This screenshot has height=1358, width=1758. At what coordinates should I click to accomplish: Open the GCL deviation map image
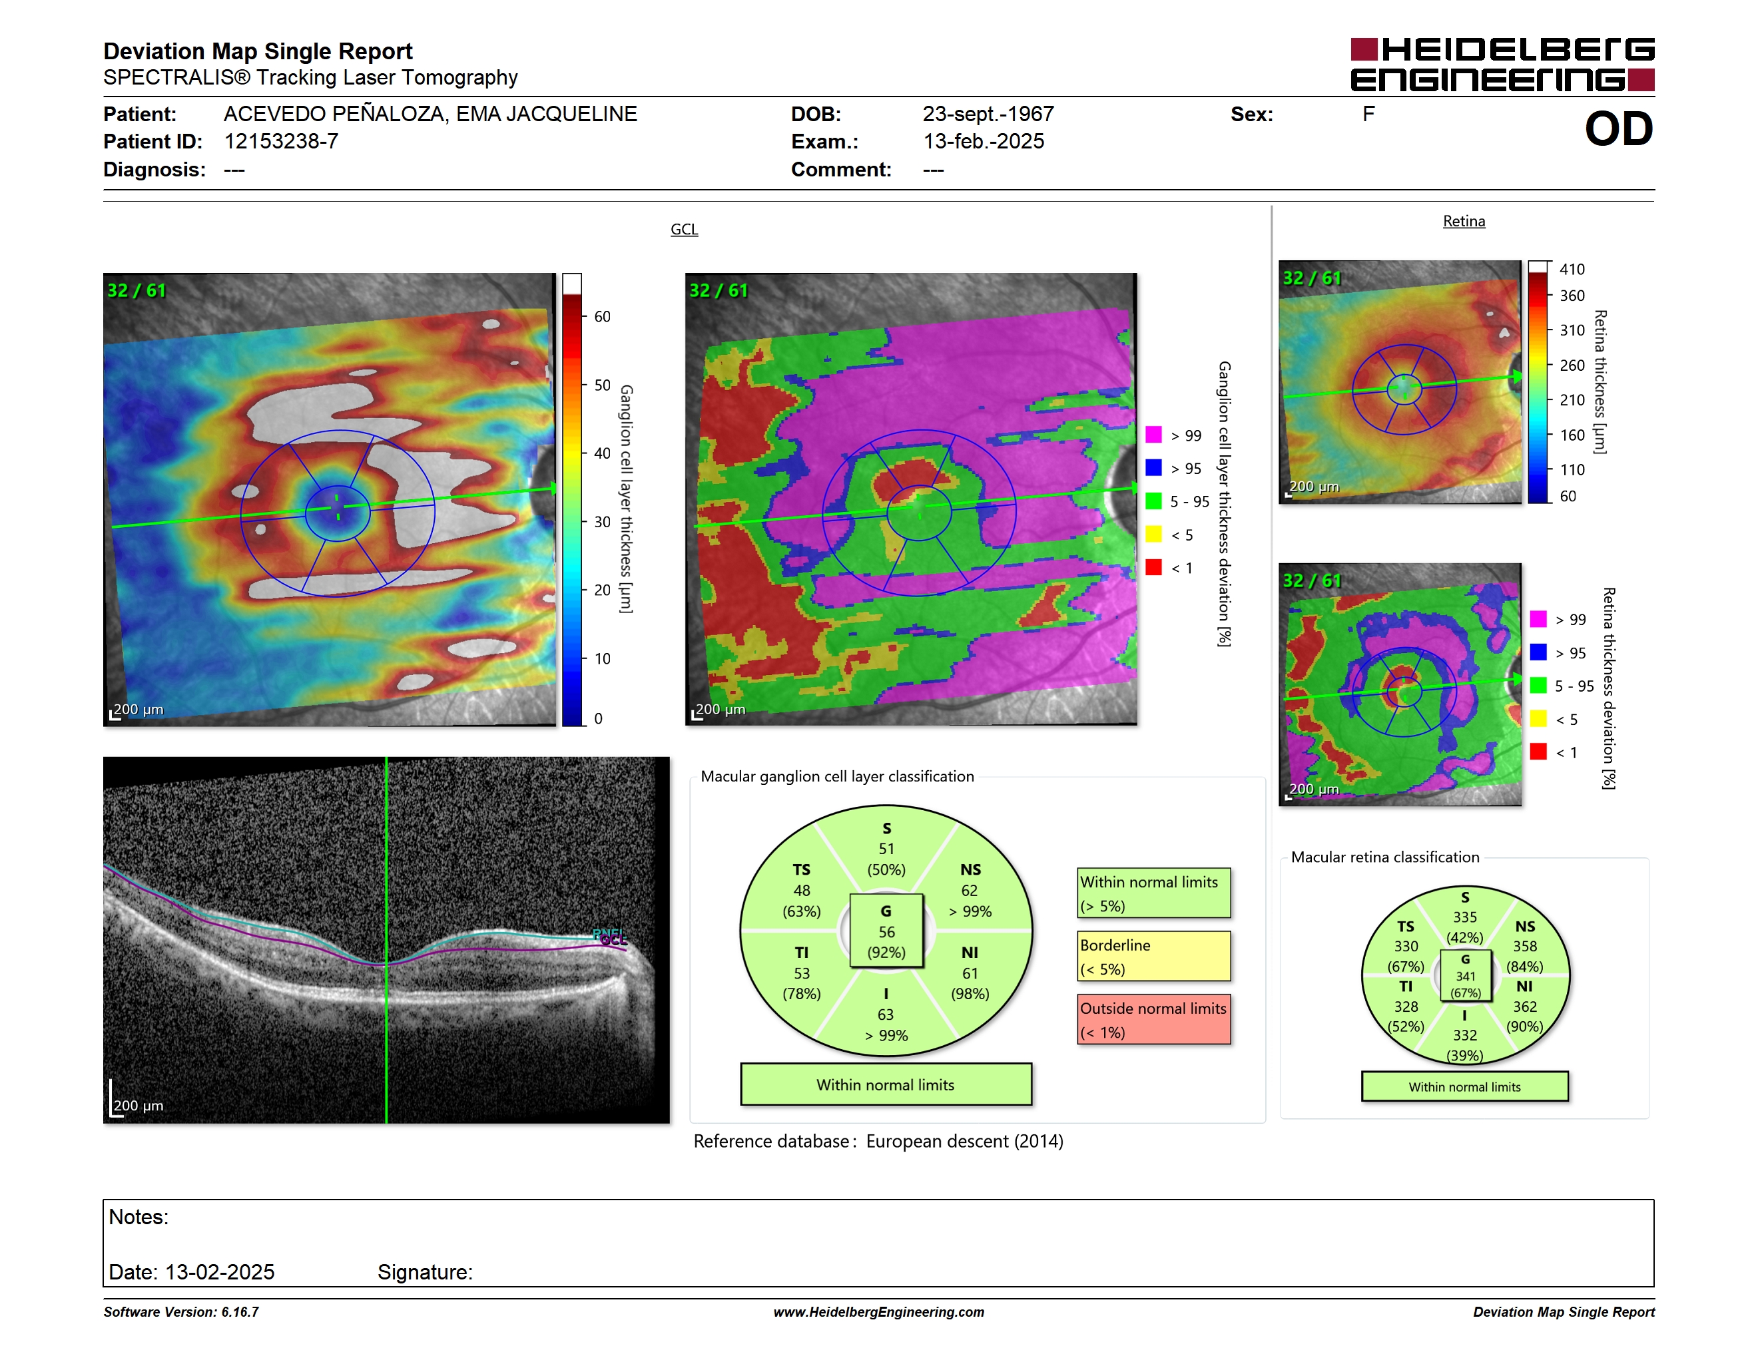(x=911, y=499)
